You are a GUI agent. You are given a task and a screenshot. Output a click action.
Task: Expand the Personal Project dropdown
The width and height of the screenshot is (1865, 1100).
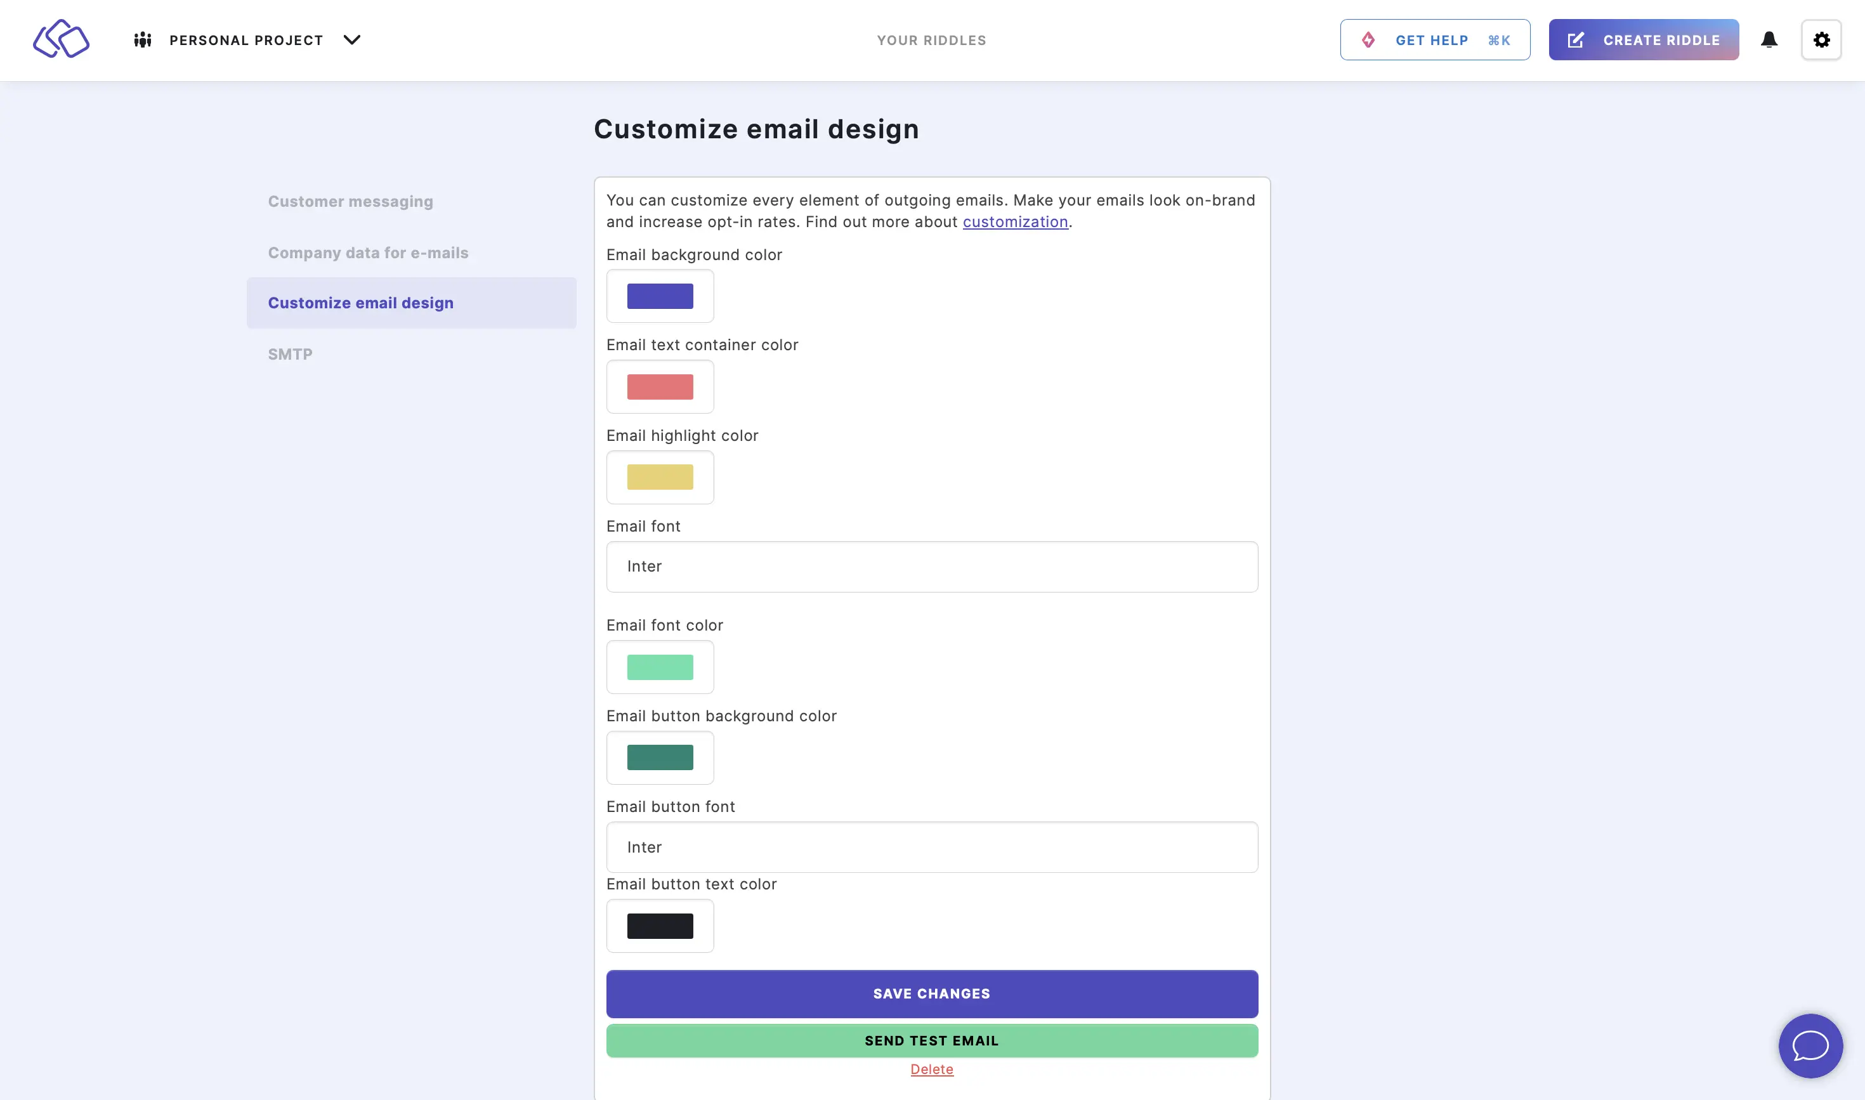coord(351,39)
